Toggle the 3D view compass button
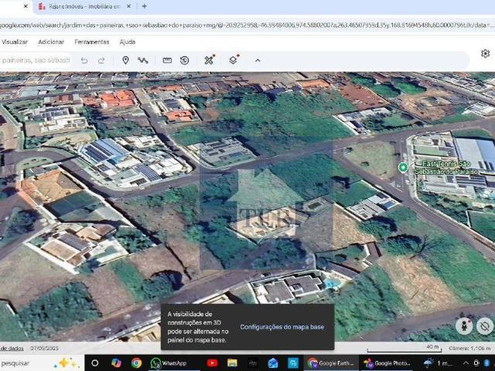The height and width of the screenshot is (371, 495). coord(485,326)
